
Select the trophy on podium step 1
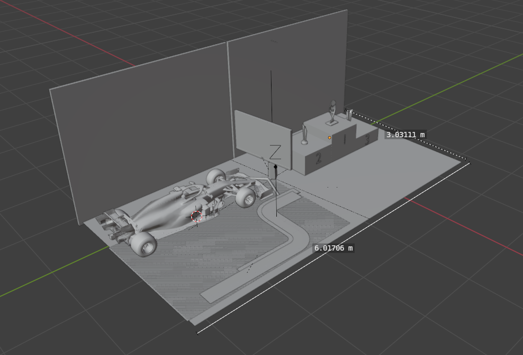[x=332, y=112]
